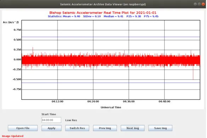207x138 pixels.
Task: Click the 04:36:00 time axis label
Action: (x=129, y=102)
